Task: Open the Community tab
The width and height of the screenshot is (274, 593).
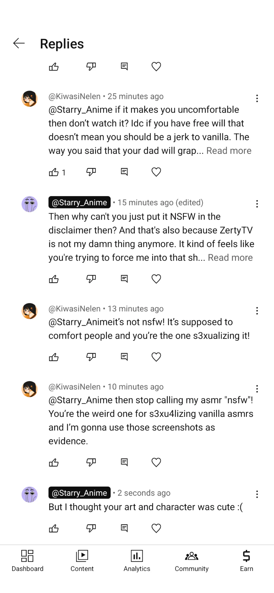Action: tap(192, 561)
